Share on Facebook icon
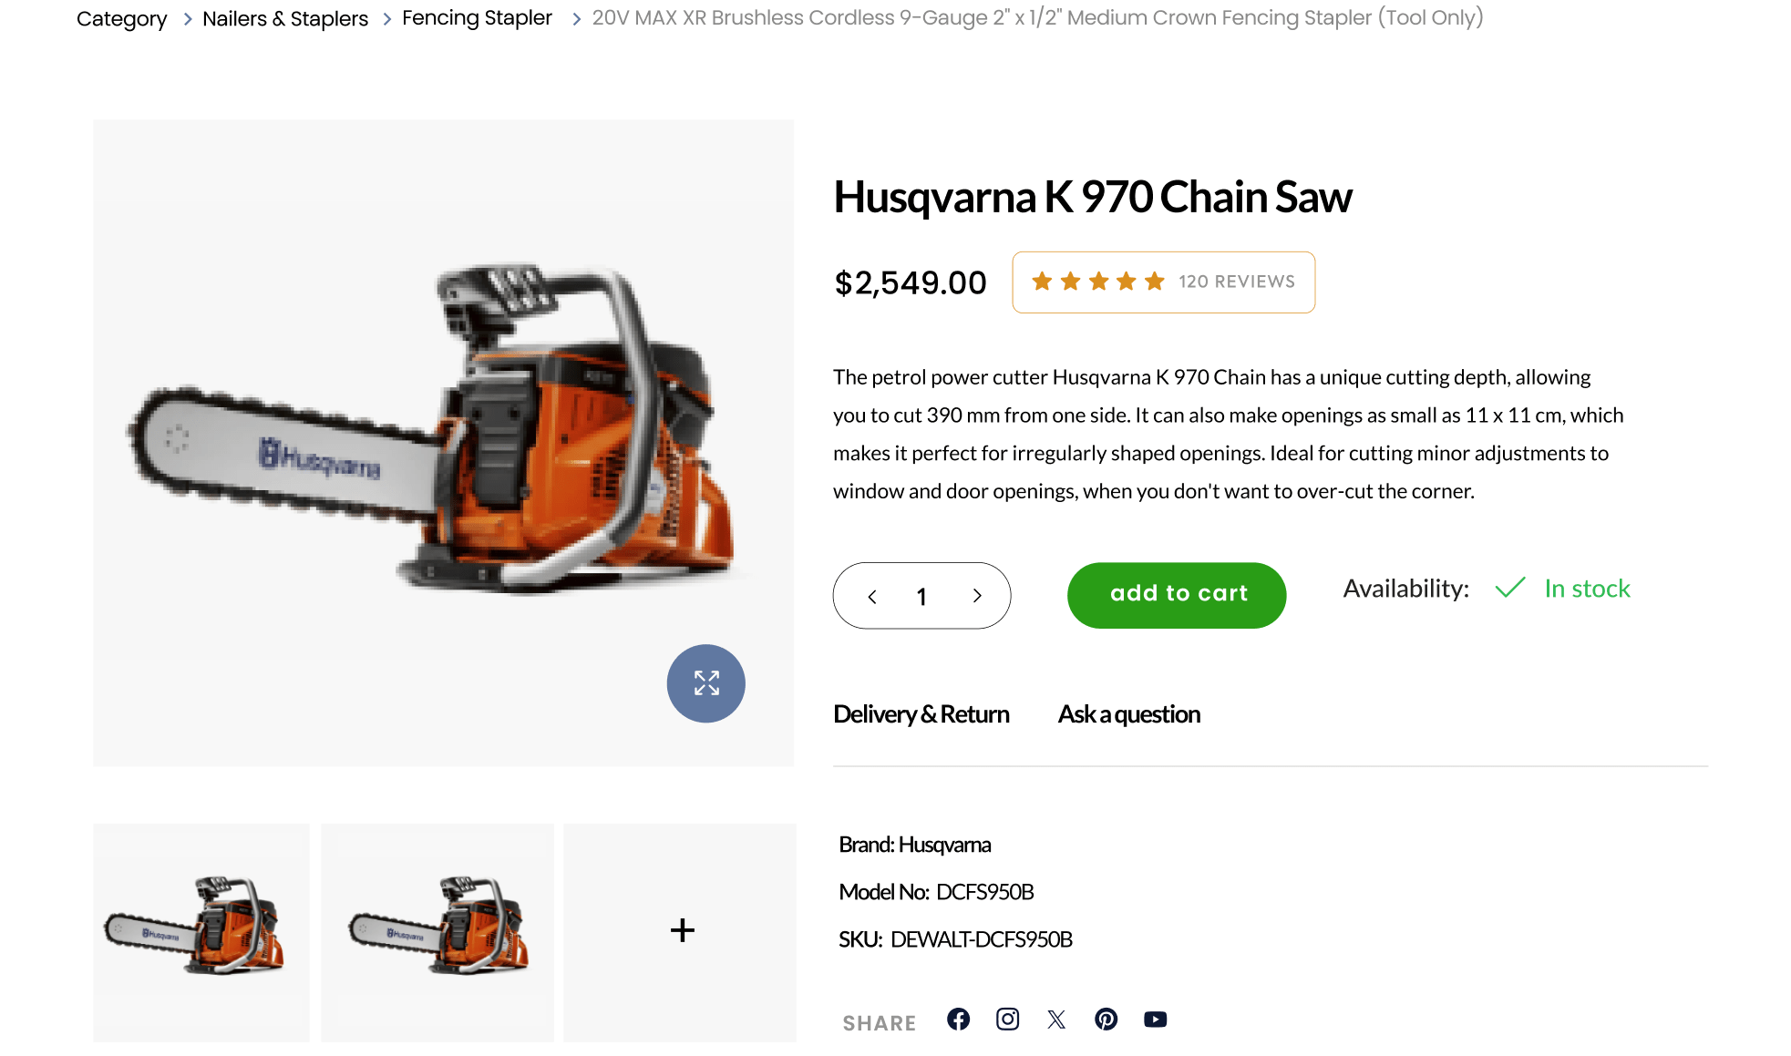1791x1056 pixels. 958,1019
